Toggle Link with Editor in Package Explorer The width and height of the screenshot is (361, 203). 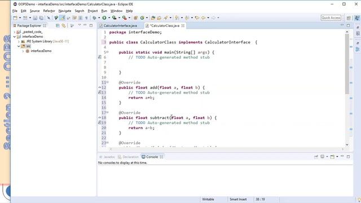tap(64, 25)
